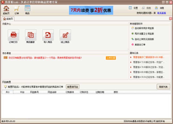Click the 平台 column header

tap(22, 92)
